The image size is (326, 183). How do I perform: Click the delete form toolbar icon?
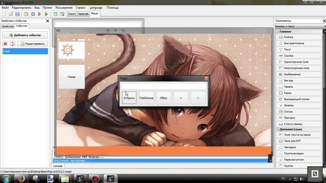(62, 14)
